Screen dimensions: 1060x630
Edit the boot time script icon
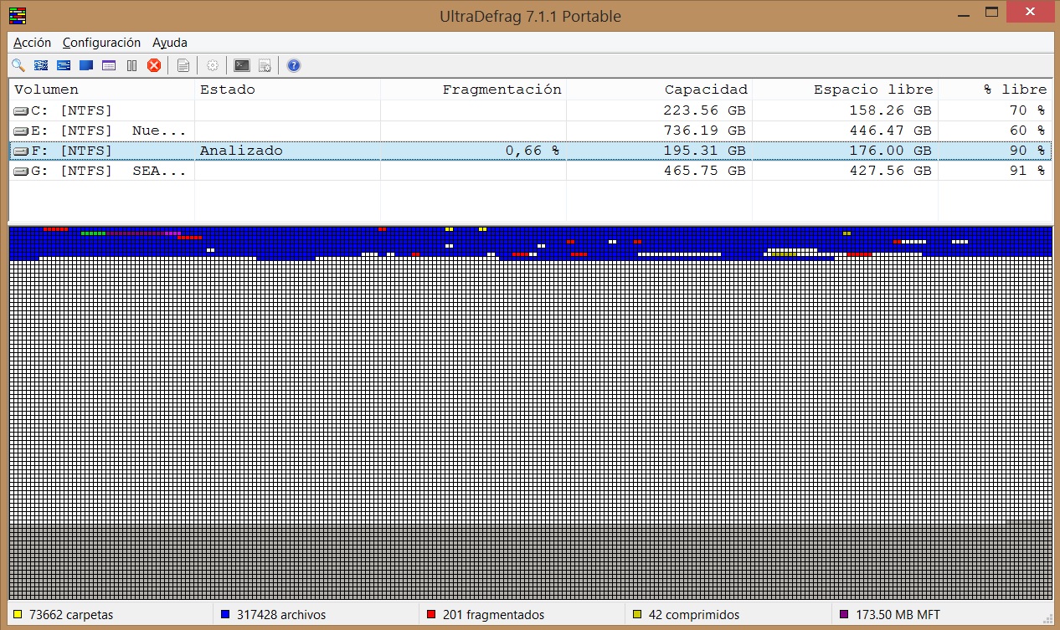point(265,65)
